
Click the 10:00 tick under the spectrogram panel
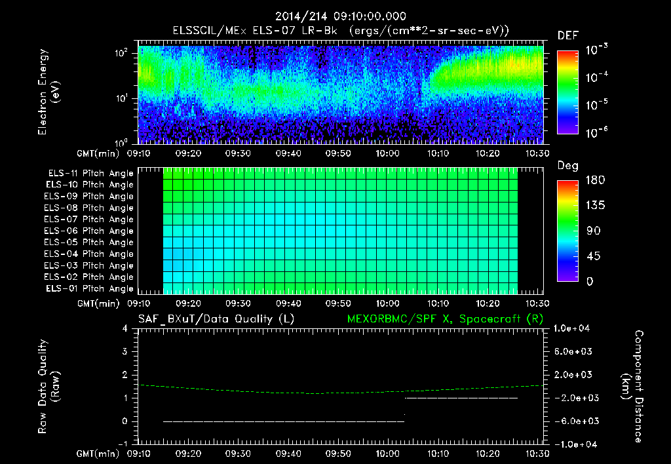coord(388,153)
